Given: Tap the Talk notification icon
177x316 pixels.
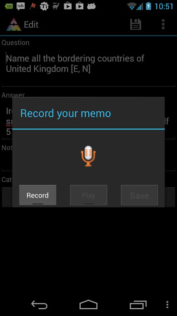Looking at the screenshot, I should click(21, 6).
